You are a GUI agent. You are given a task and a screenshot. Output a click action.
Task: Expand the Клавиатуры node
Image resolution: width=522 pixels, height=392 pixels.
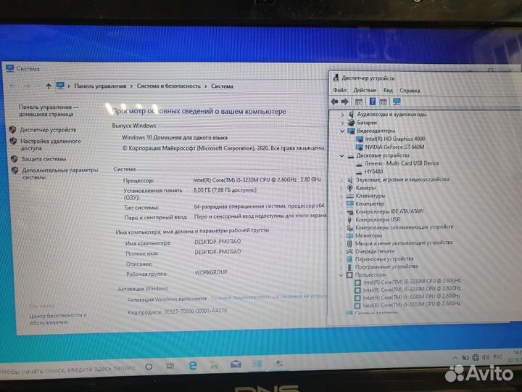coord(341,196)
